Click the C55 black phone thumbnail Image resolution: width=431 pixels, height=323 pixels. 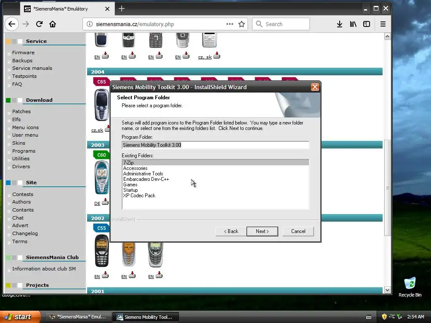click(101, 251)
